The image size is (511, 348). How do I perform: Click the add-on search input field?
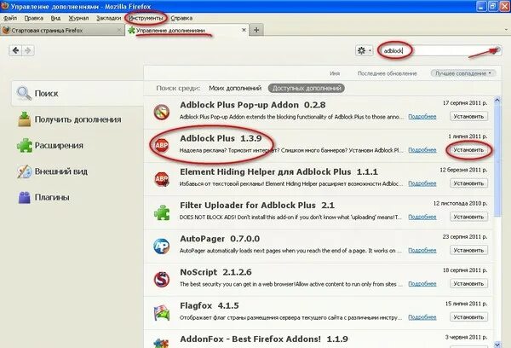(x=439, y=50)
